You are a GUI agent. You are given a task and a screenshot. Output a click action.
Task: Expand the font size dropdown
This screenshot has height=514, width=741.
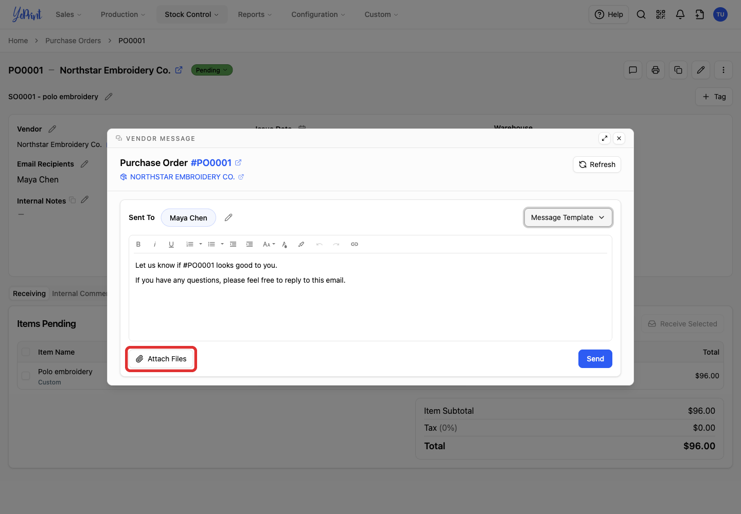coord(269,244)
